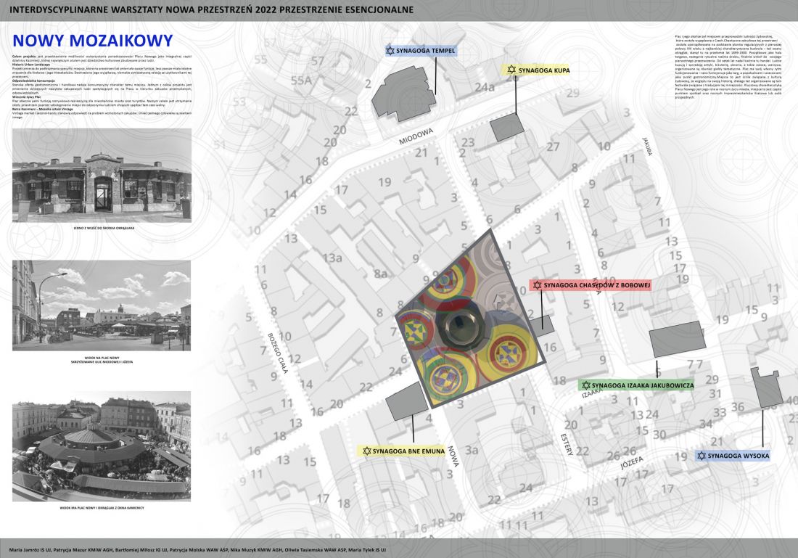Click the blue SYNAGOGA WYSOKA label
The width and height of the screenshot is (798, 558).
click(x=733, y=456)
